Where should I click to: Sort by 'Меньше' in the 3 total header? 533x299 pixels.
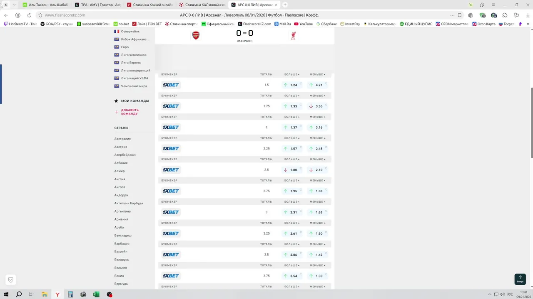(317, 202)
